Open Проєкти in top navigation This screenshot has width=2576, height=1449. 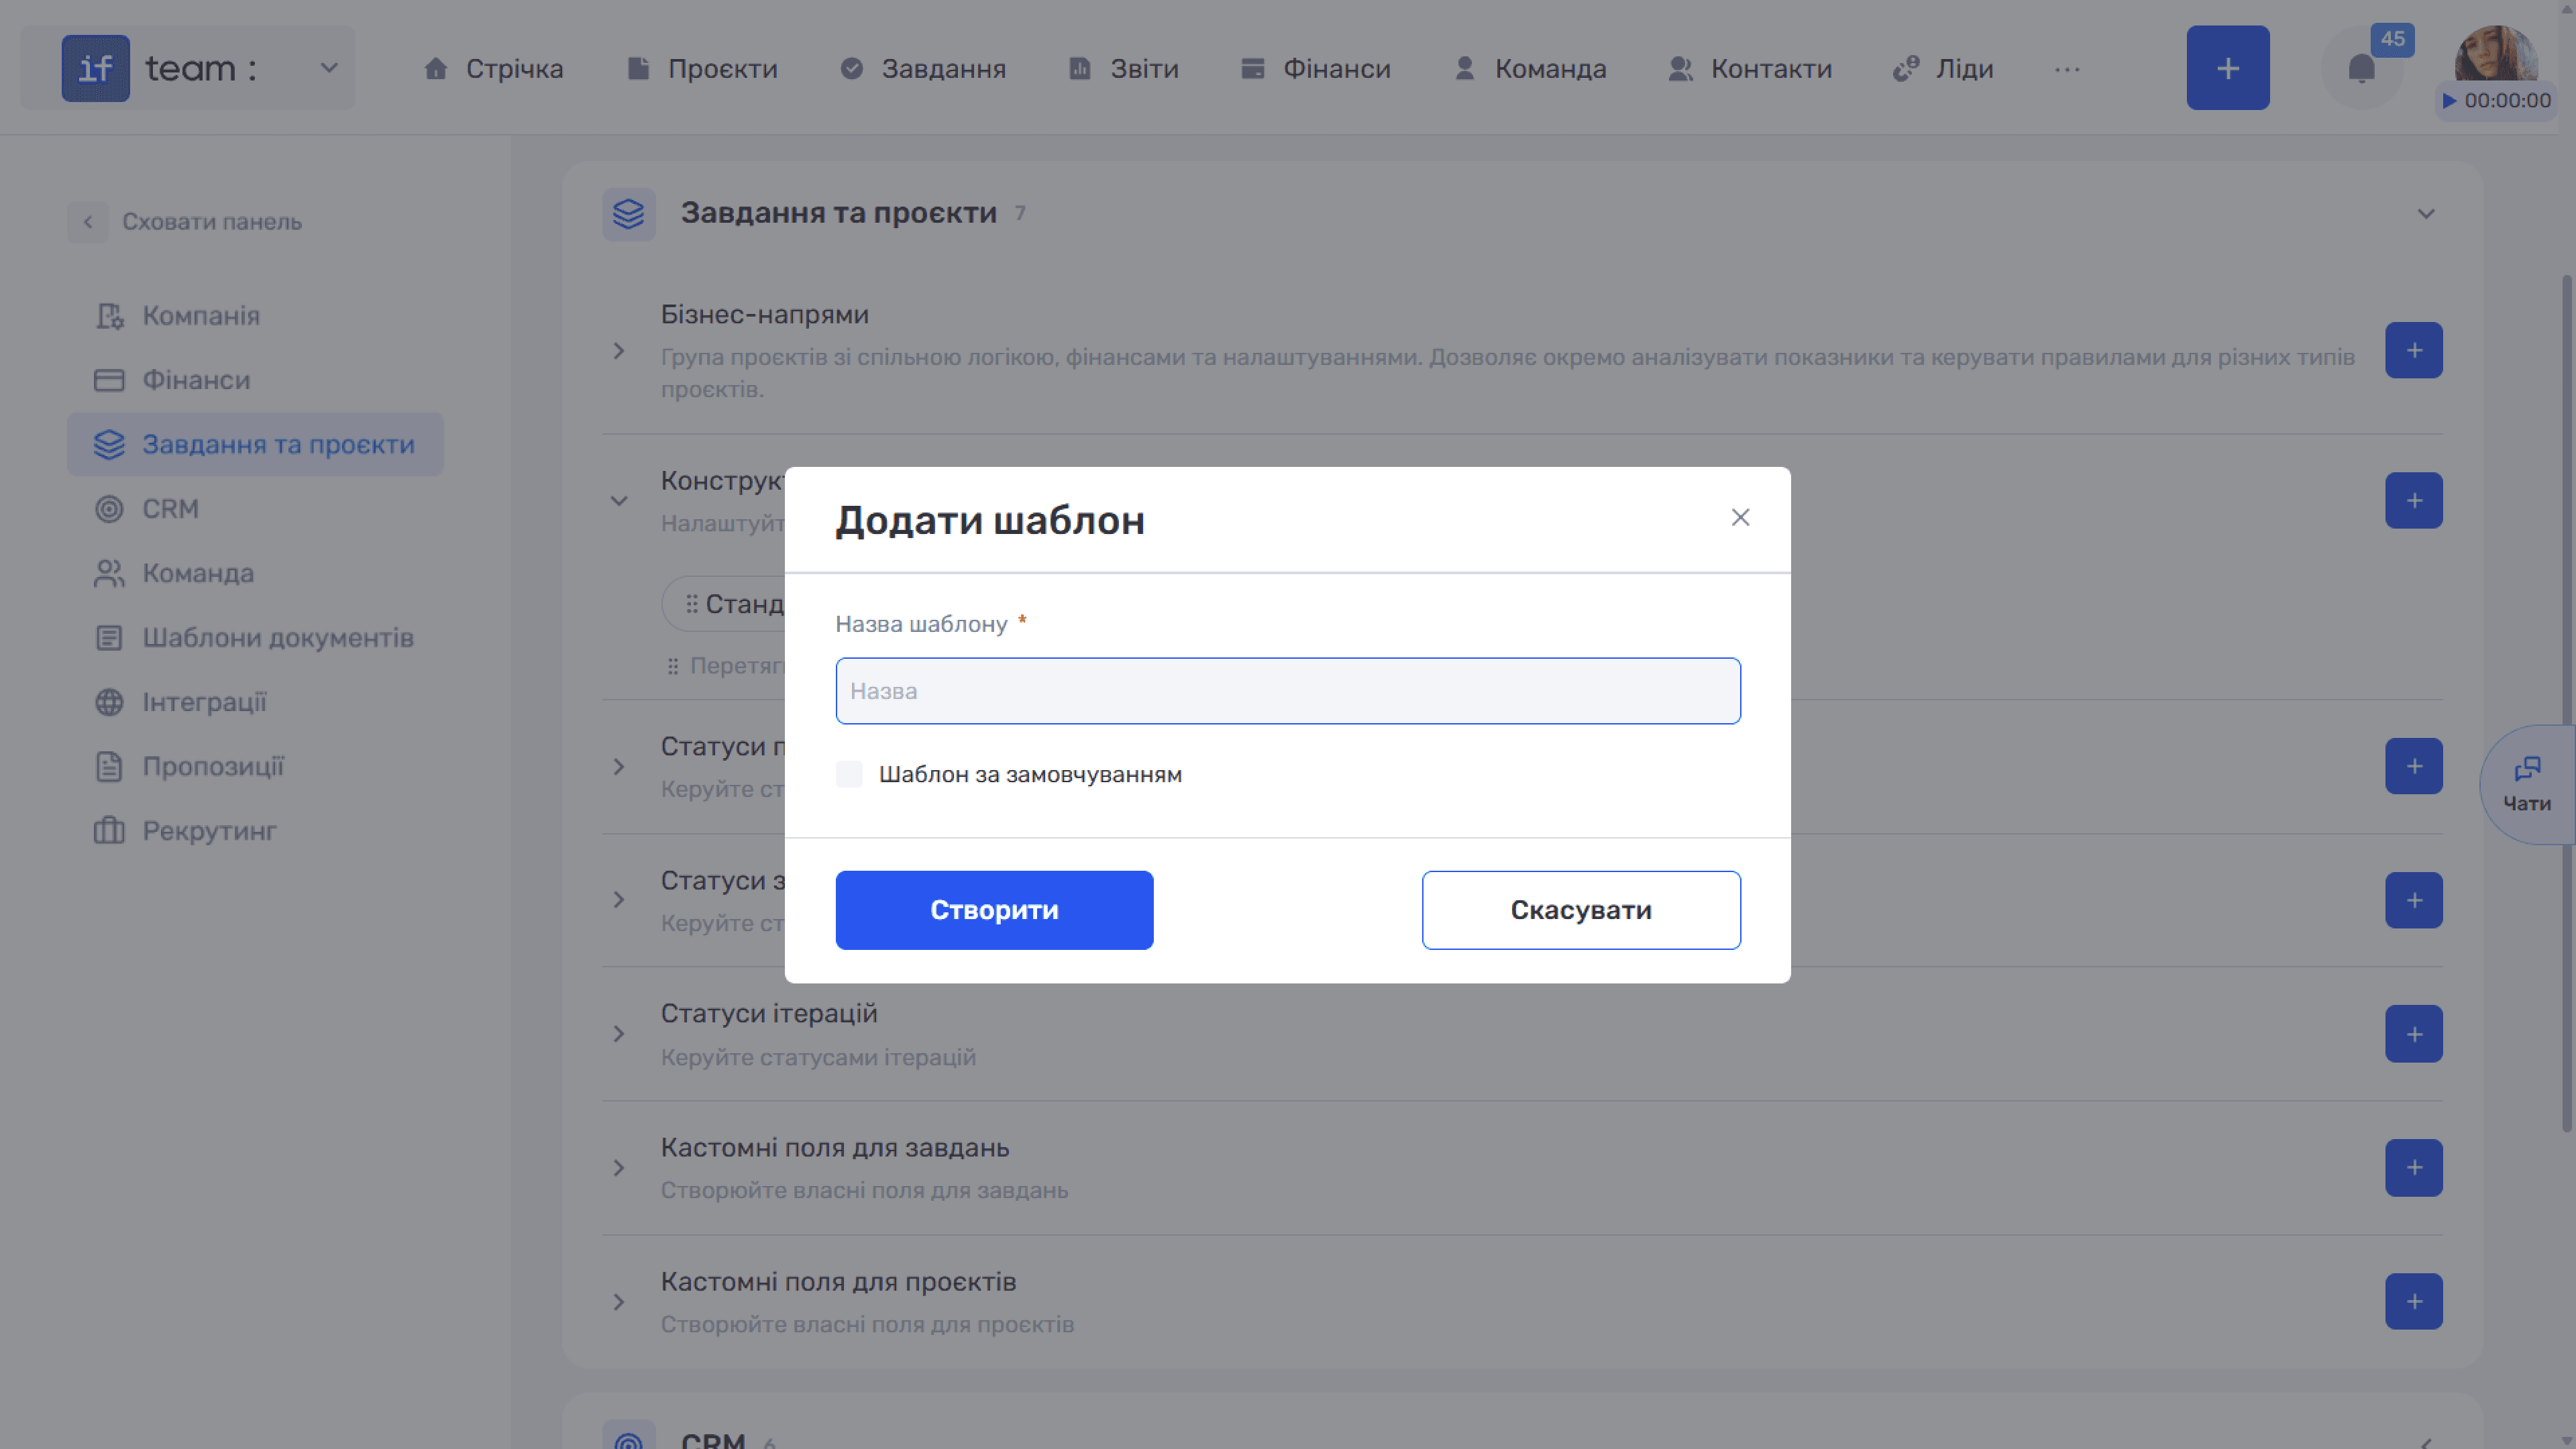click(x=702, y=68)
